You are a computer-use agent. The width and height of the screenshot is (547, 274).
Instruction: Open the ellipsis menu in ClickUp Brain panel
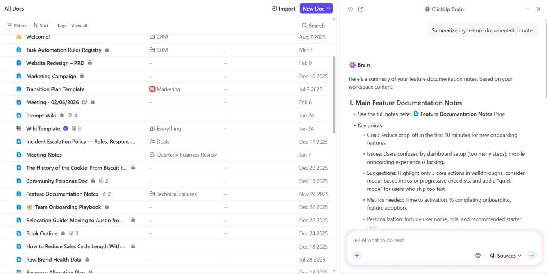pyautogui.click(x=528, y=9)
